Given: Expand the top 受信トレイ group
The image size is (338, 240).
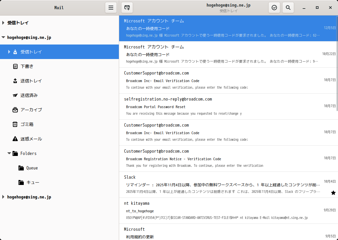Looking at the screenshot, I should pos(3,23).
